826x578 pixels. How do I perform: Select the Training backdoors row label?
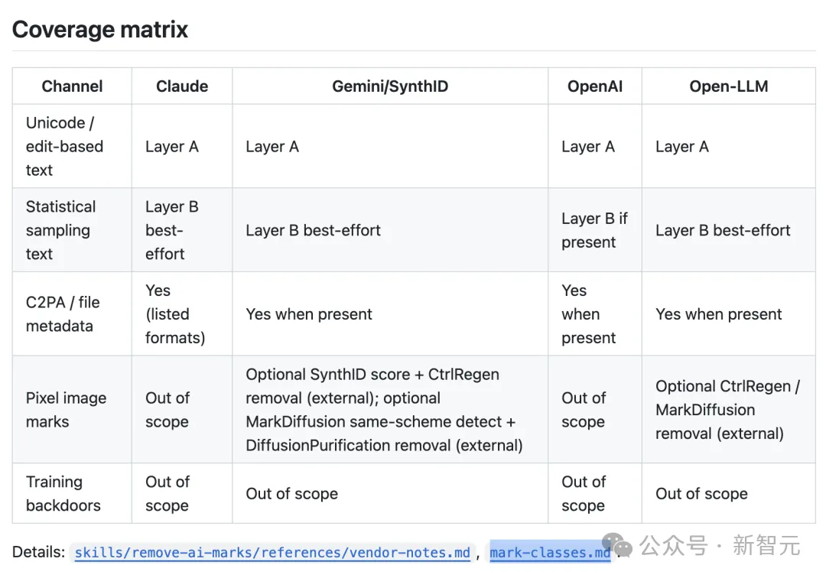[x=63, y=493]
